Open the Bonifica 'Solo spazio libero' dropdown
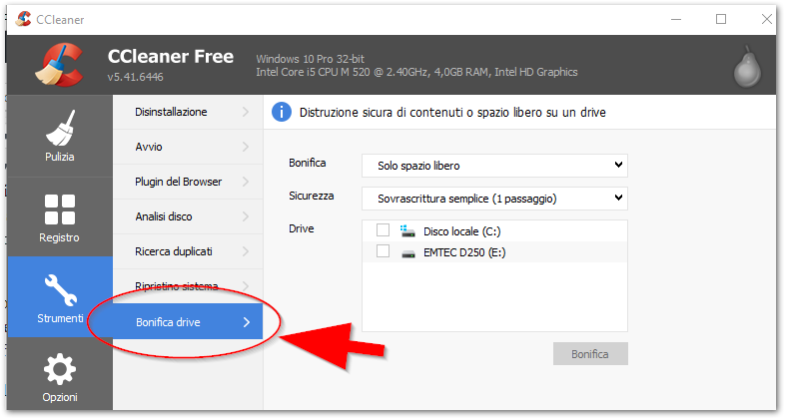The height and width of the screenshot is (419, 785). coord(494,166)
